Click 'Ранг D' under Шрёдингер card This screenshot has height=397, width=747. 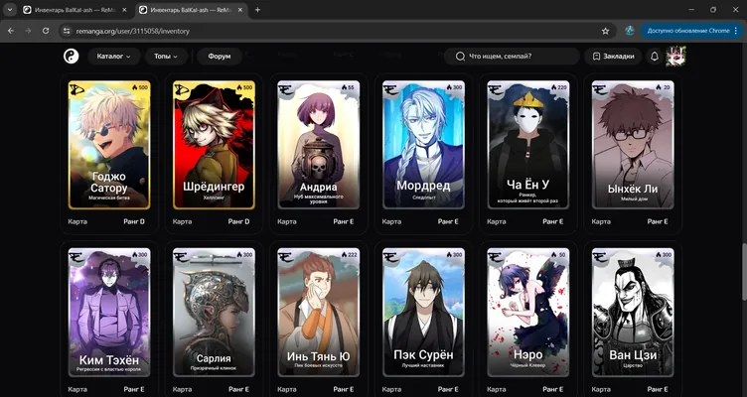coord(238,221)
